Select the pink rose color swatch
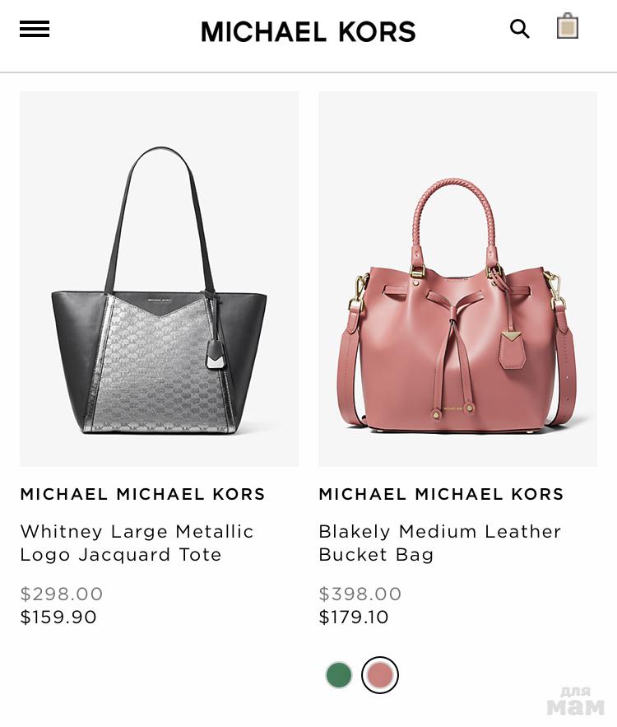 (380, 674)
